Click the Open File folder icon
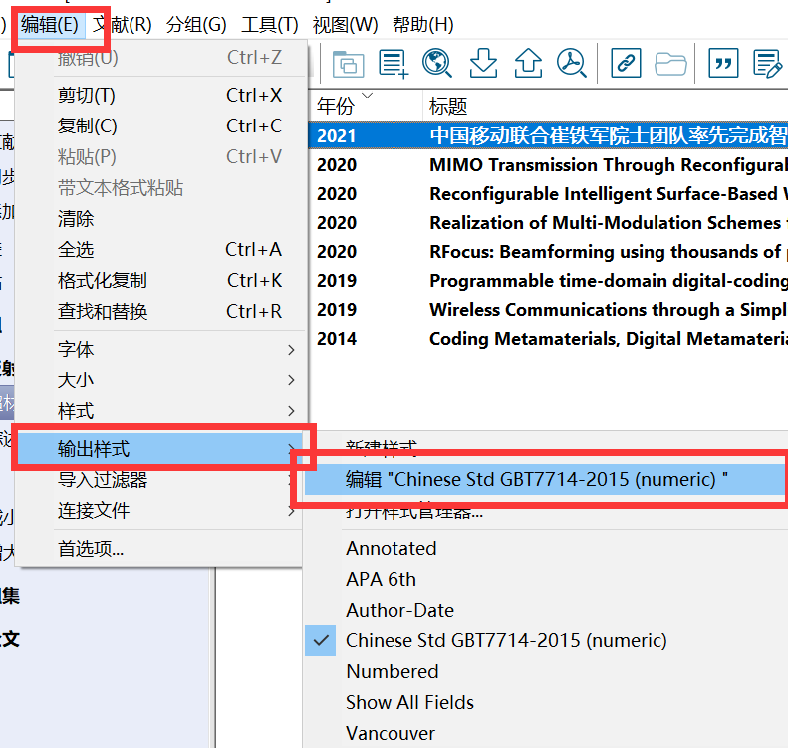788x748 pixels. click(x=670, y=64)
